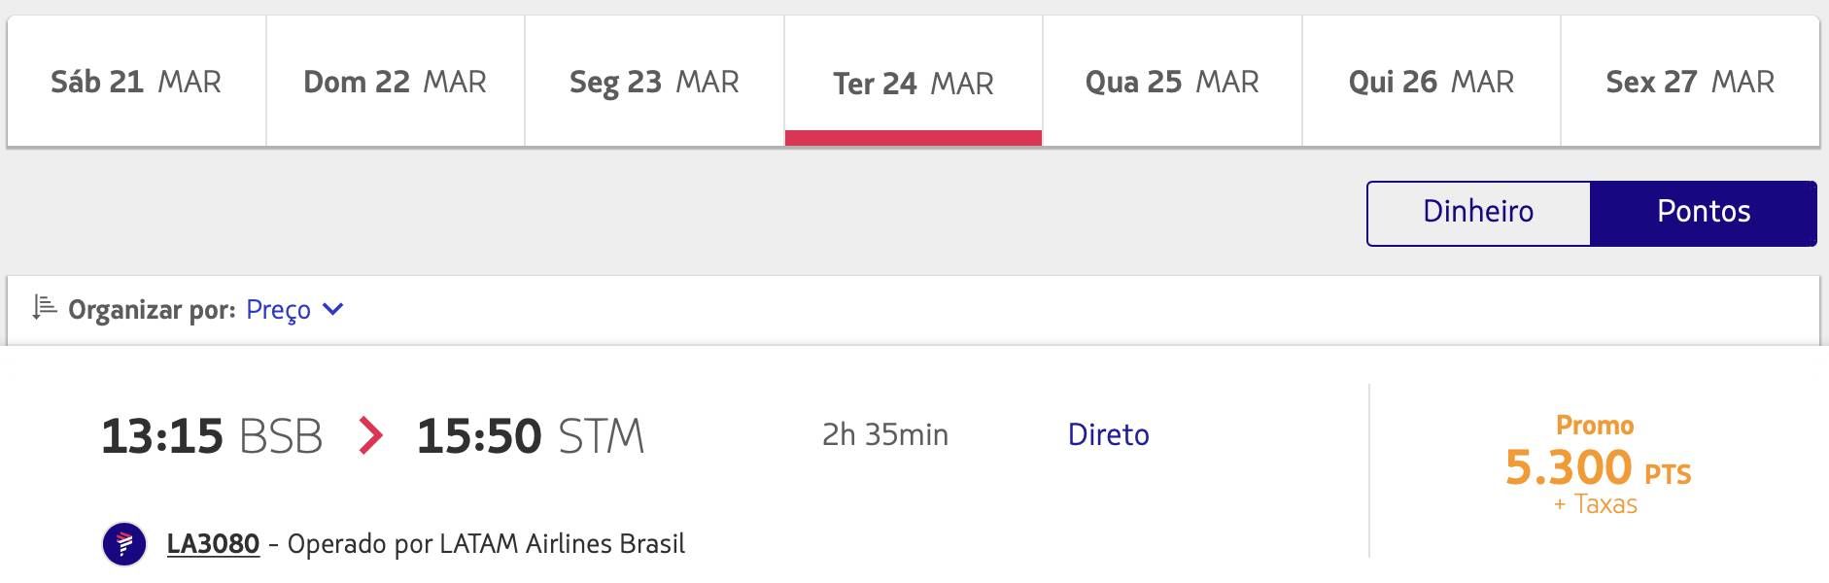Select the Dom 22 MAR date tab
This screenshot has width=1829, height=583.
tap(396, 82)
